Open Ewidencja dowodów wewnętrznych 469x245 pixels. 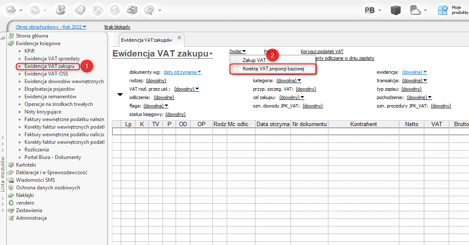[64, 81]
